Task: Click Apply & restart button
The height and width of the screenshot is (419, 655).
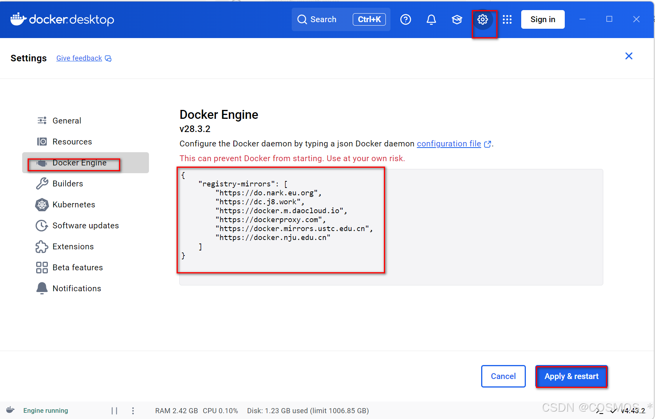Action: coord(571,376)
